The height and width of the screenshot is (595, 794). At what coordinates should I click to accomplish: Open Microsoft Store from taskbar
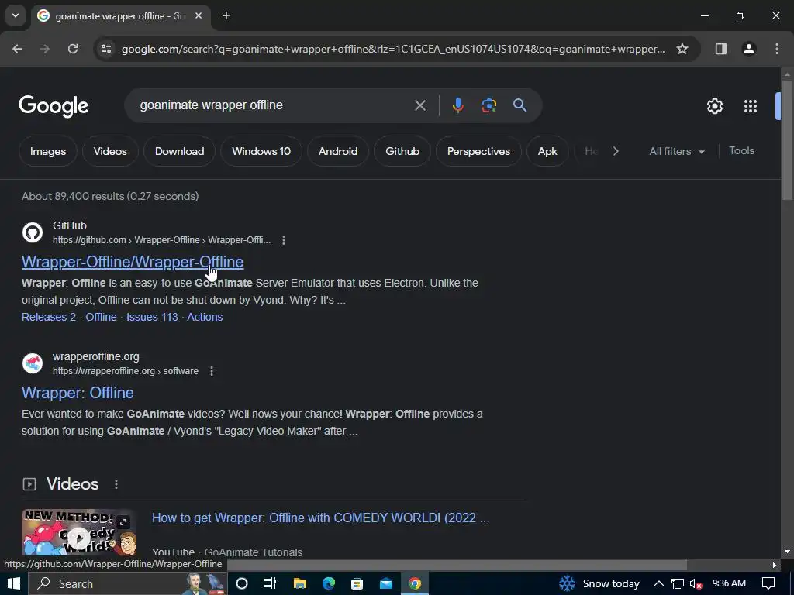click(357, 583)
